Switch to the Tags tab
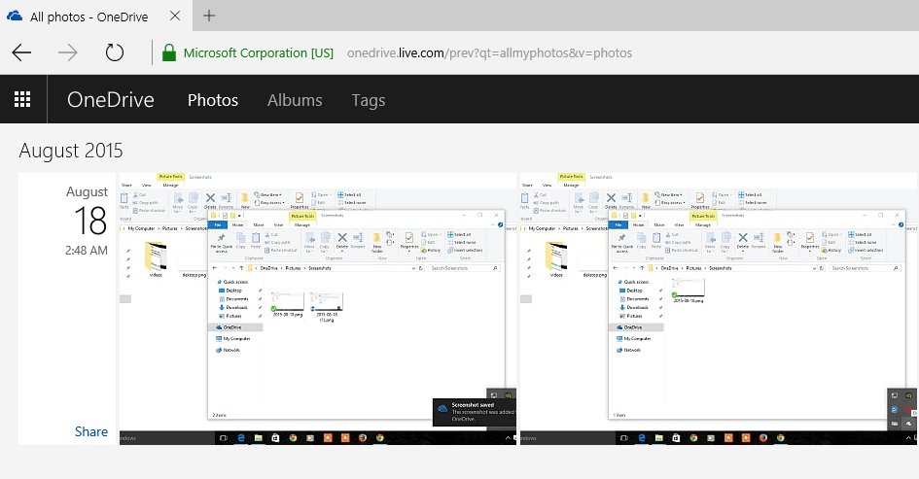919x479 pixels. click(x=368, y=100)
